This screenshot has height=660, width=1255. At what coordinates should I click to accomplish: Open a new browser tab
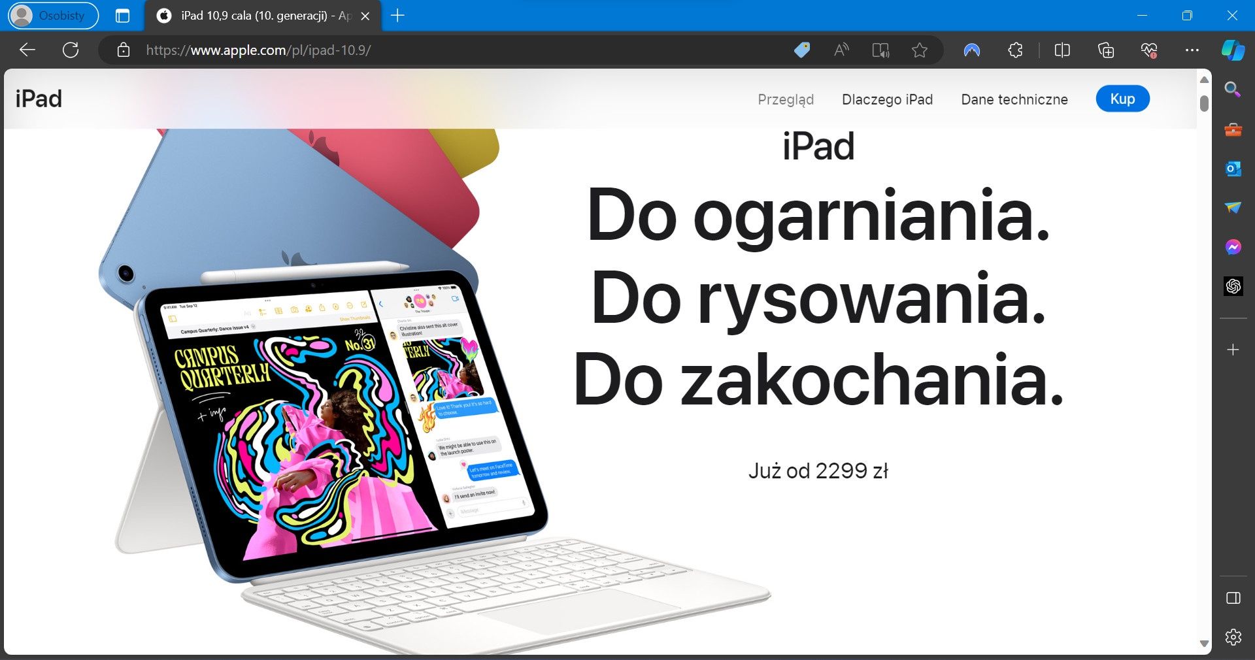coord(397,16)
